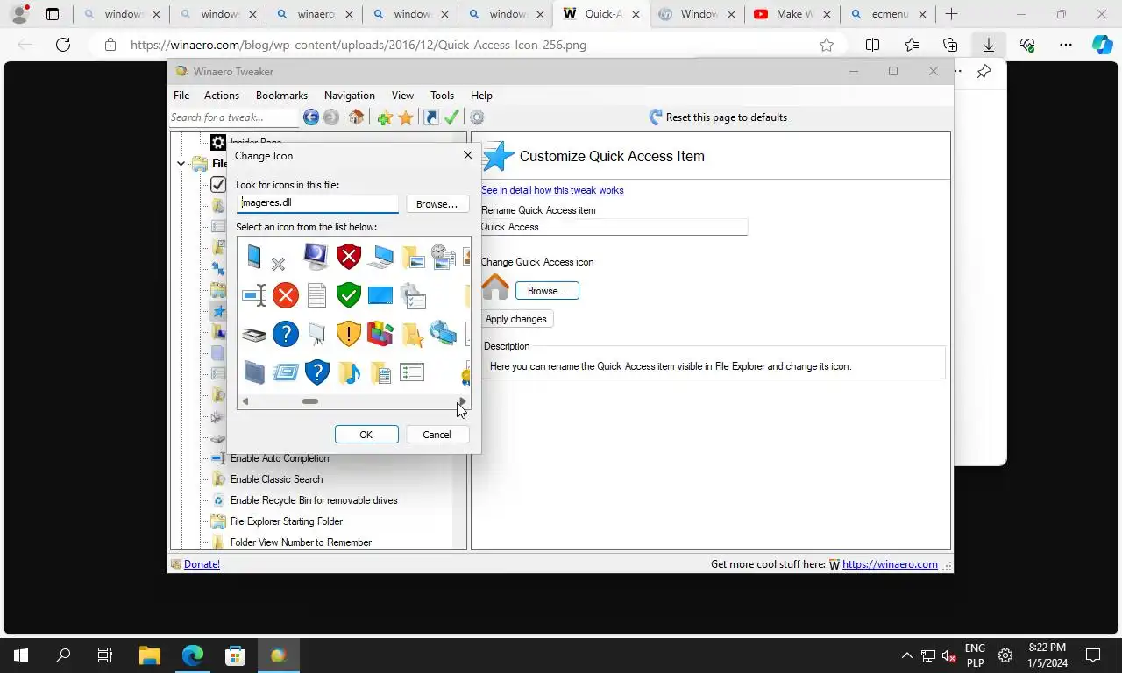Click the Rename Quick Access item field
The height and width of the screenshot is (673, 1122).
(x=614, y=227)
